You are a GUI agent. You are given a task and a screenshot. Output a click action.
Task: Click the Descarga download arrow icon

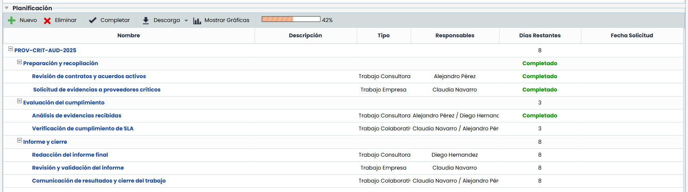click(146, 20)
